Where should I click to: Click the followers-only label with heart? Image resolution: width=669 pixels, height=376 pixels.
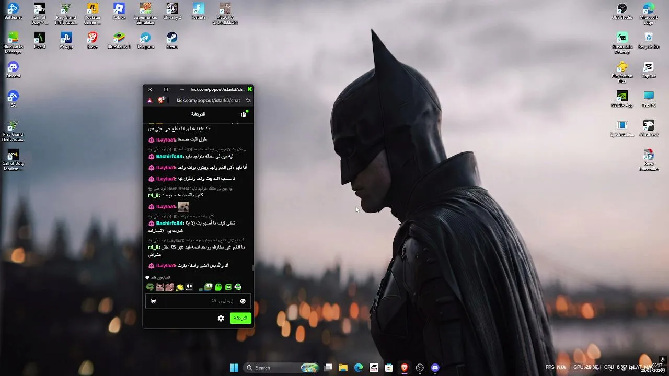click(x=157, y=278)
